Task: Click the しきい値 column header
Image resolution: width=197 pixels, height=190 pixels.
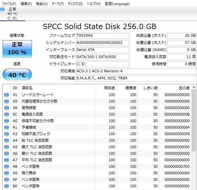Action: 149,88
